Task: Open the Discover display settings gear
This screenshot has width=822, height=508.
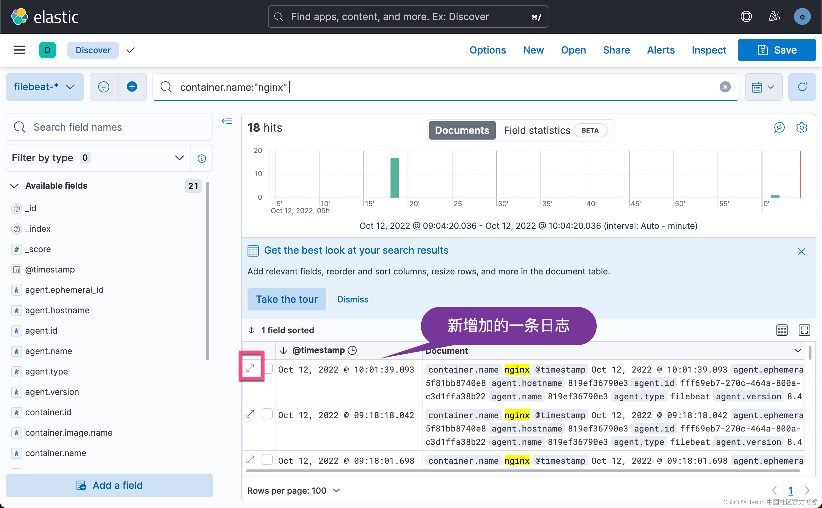Action: coord(802,128)
